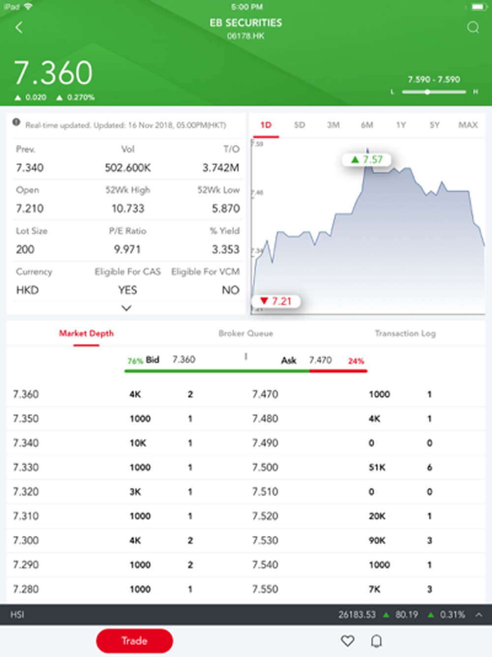Select ask price 7.550 row
This screenshot has width=492, height=657.
tap(366, 590)
